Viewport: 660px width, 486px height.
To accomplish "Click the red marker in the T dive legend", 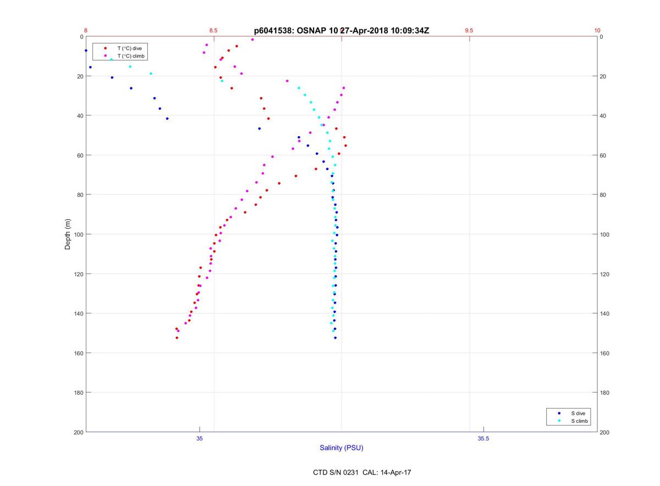I will [105, 48].
